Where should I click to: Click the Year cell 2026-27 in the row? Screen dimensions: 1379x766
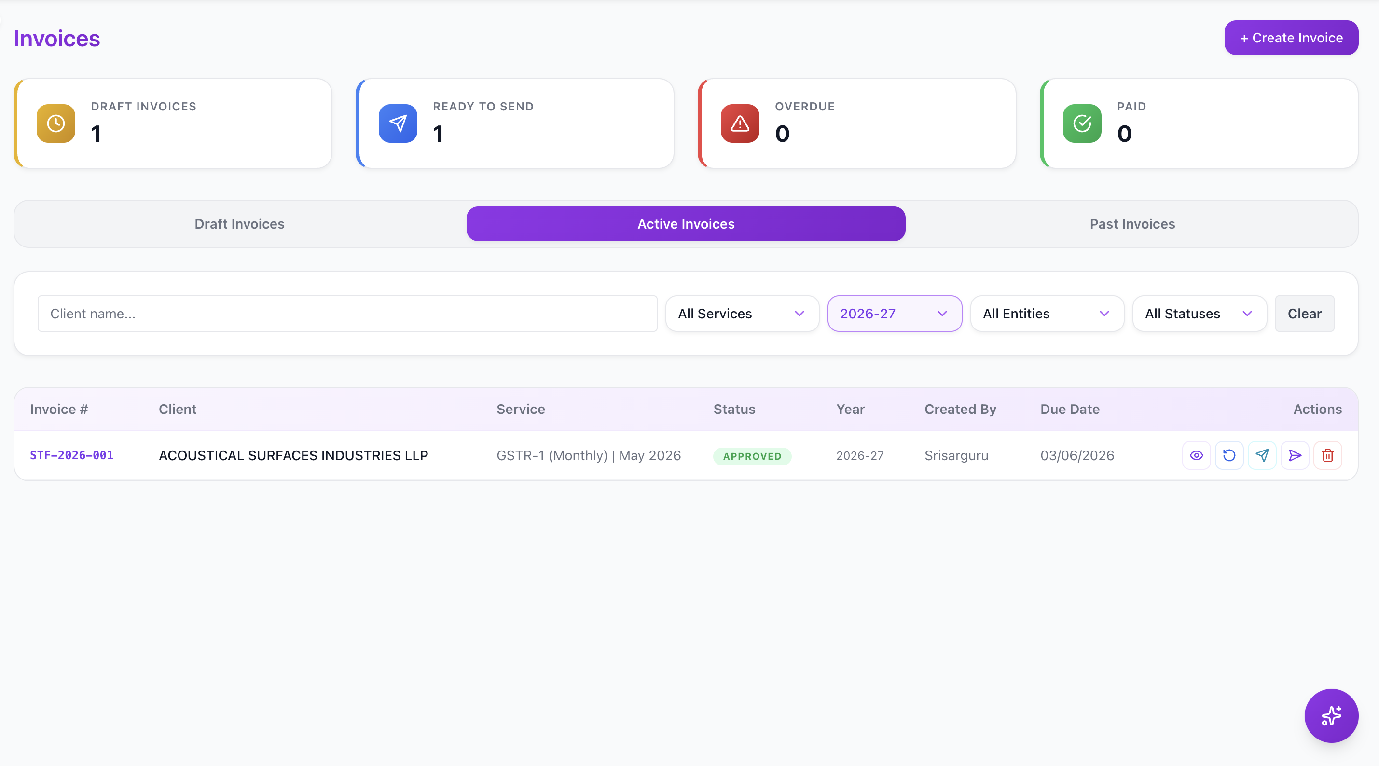pos(860,455)
